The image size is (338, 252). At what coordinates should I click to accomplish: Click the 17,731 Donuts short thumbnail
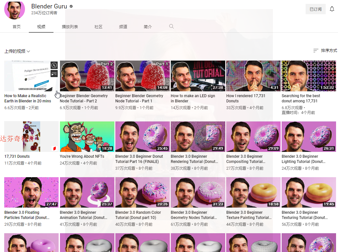coord(31,137)
